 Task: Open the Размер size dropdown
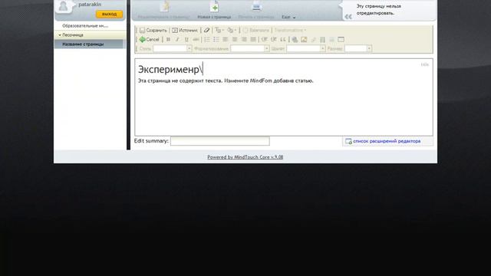pos(358,48)
